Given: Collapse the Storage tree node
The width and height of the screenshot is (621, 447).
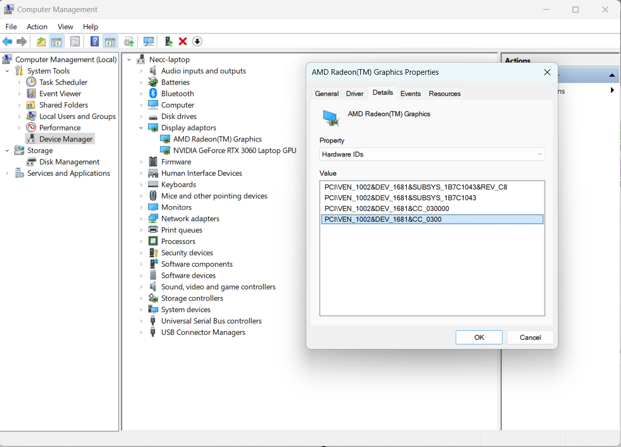Looking at the screenshot, I should [8, 151].
